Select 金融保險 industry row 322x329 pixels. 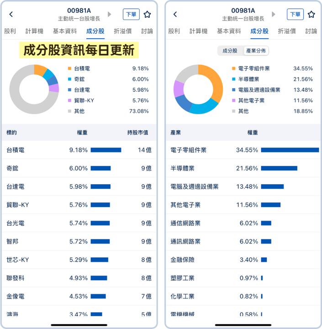tap(243, 260)
